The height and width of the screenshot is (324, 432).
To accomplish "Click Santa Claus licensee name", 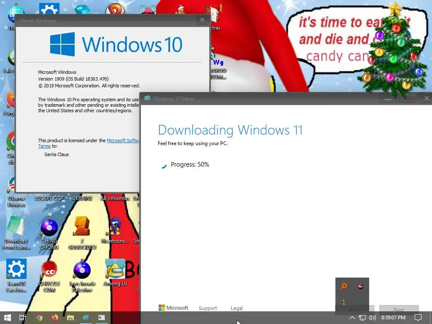I will [x=57, y=154].
